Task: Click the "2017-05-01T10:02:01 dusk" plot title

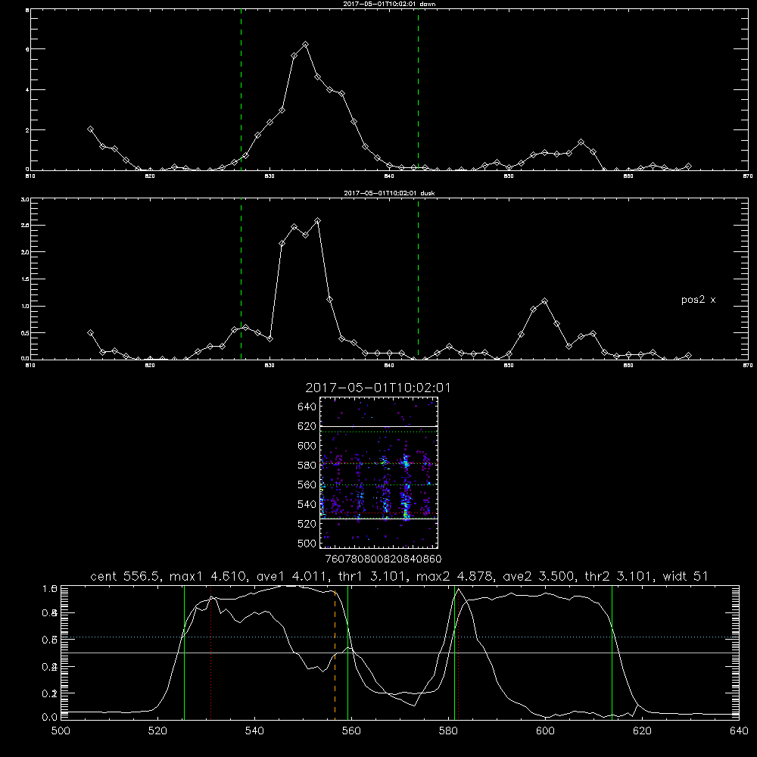Action: click(389, 193)
